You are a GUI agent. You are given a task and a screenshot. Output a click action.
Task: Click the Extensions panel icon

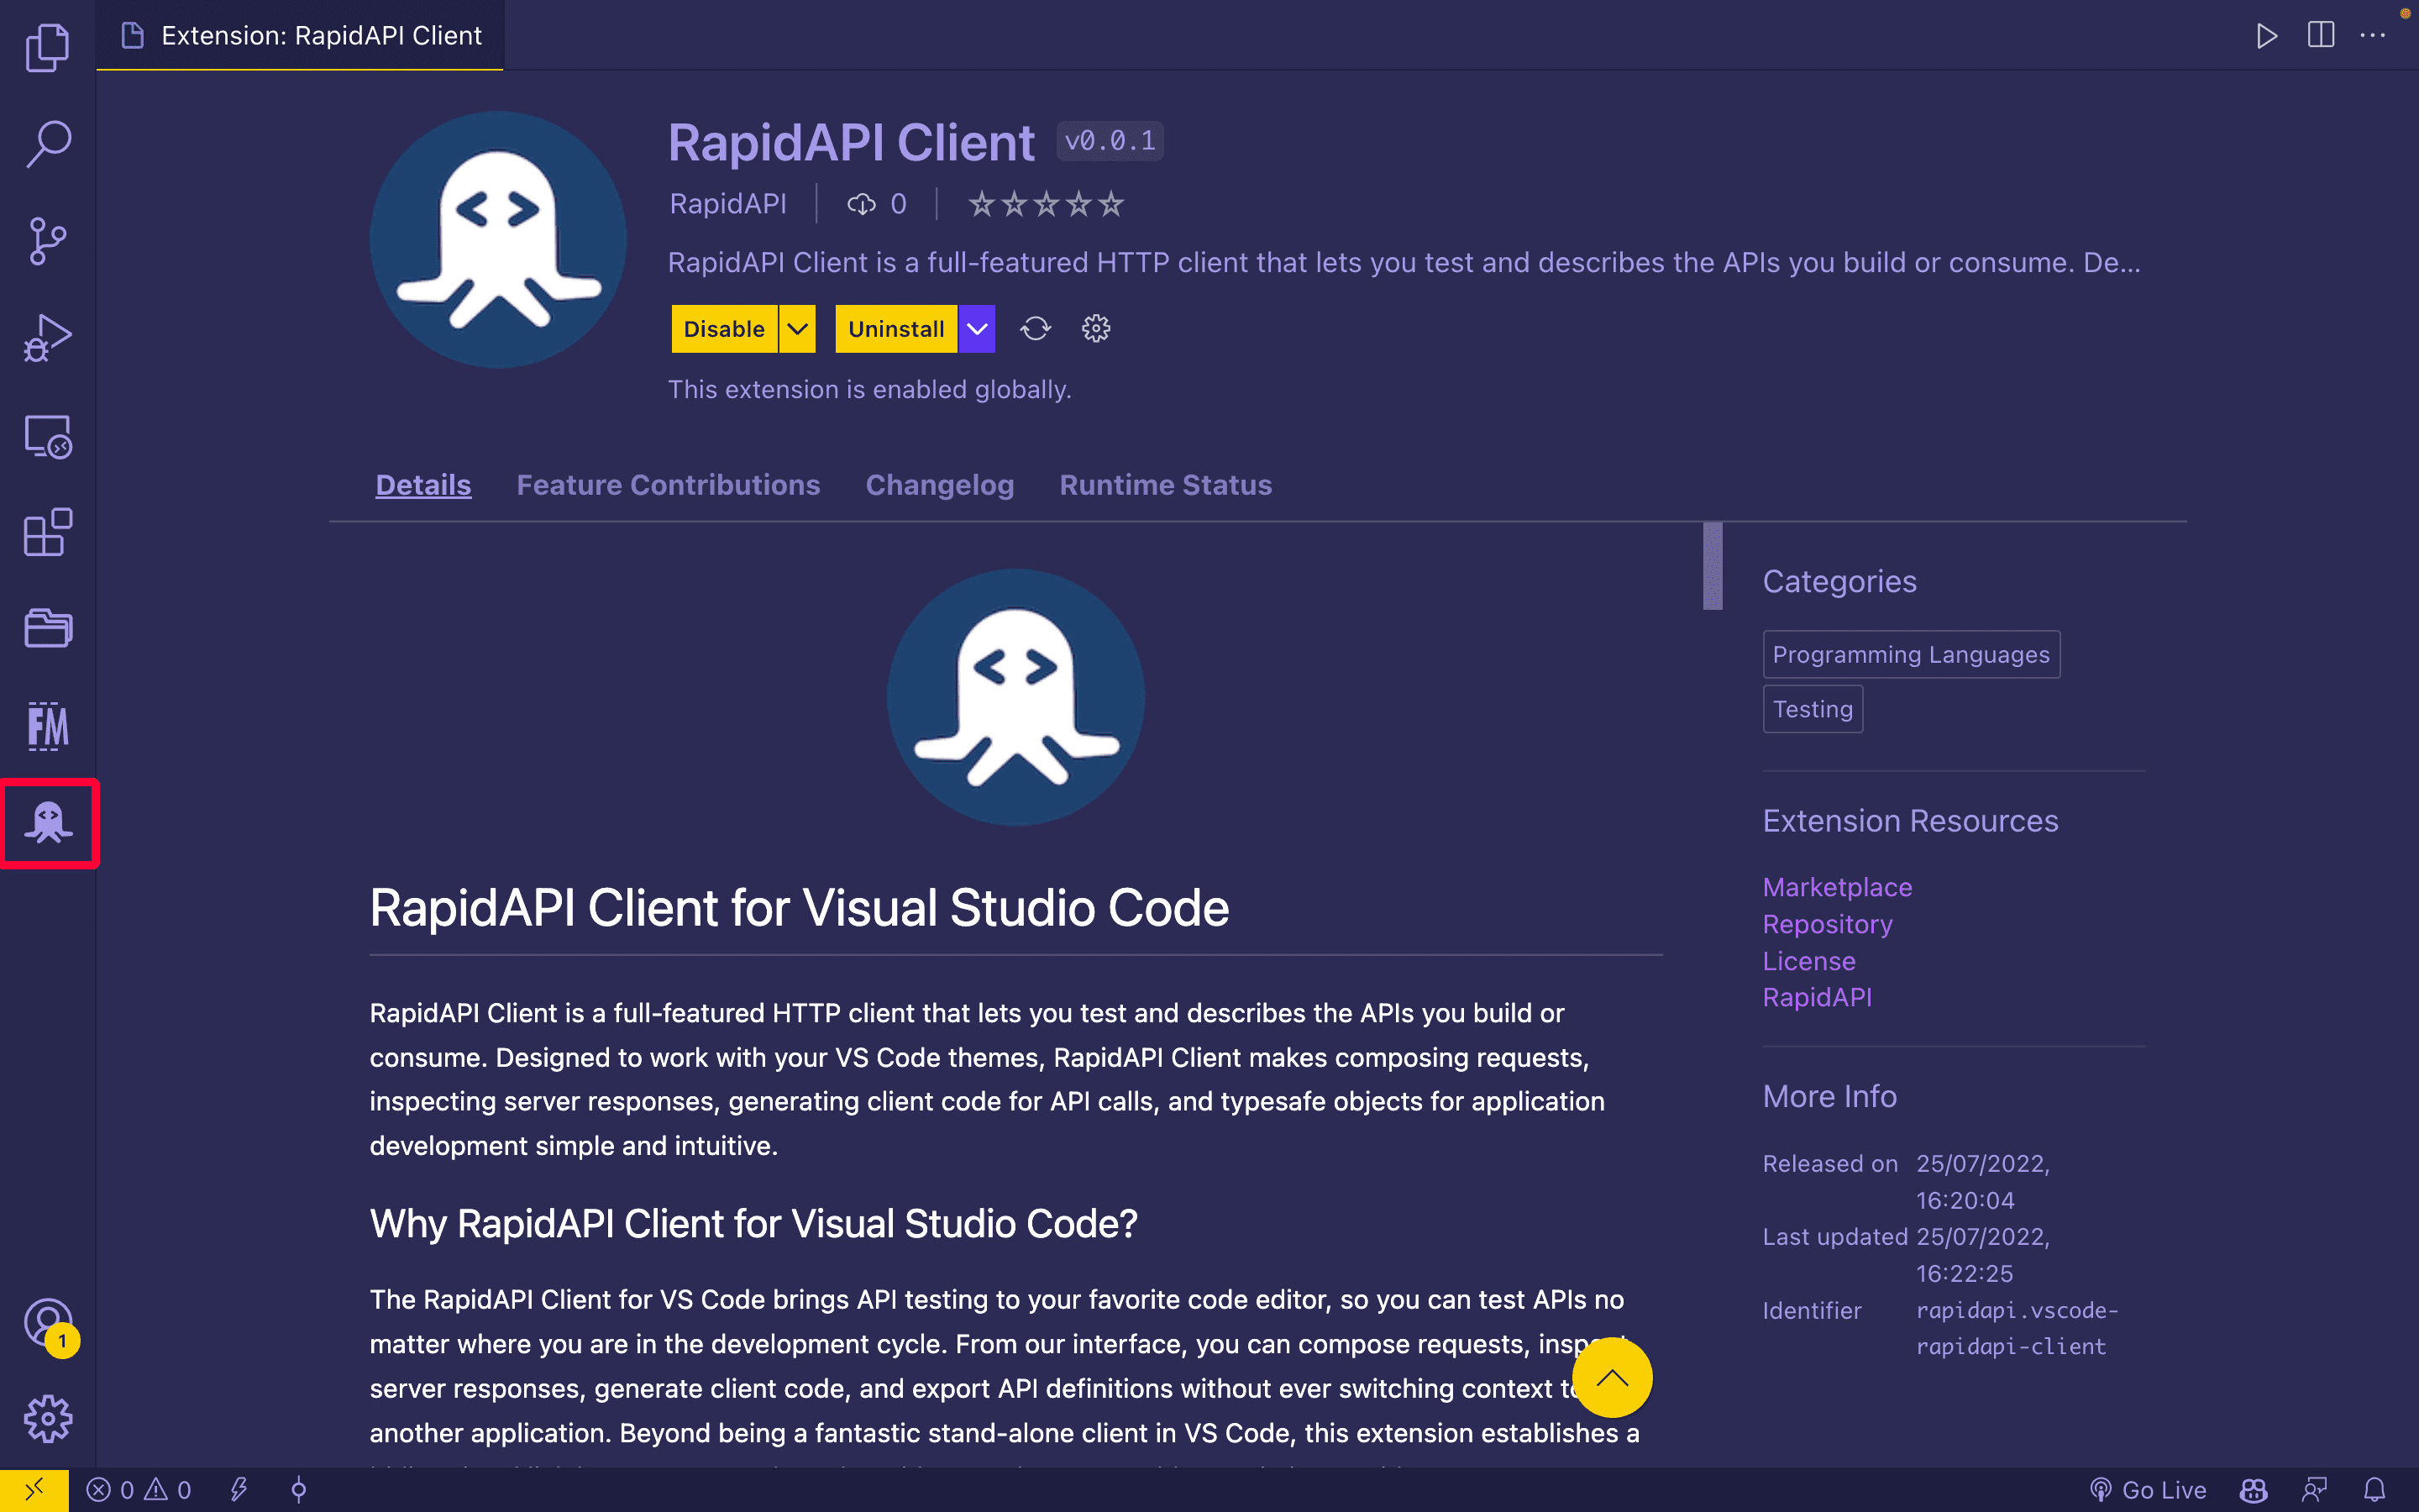point(47,531)
